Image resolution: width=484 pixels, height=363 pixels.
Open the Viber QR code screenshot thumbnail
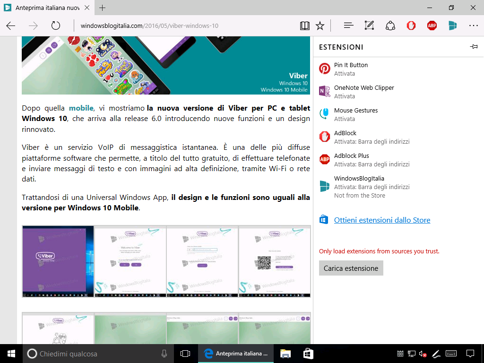(275, 261)
